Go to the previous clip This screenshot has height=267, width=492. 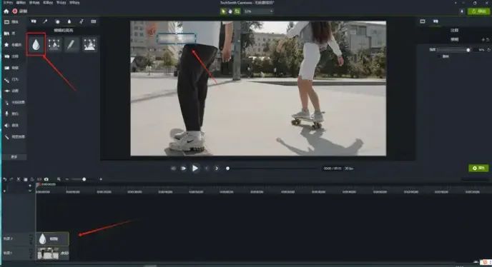pos(207,168)
